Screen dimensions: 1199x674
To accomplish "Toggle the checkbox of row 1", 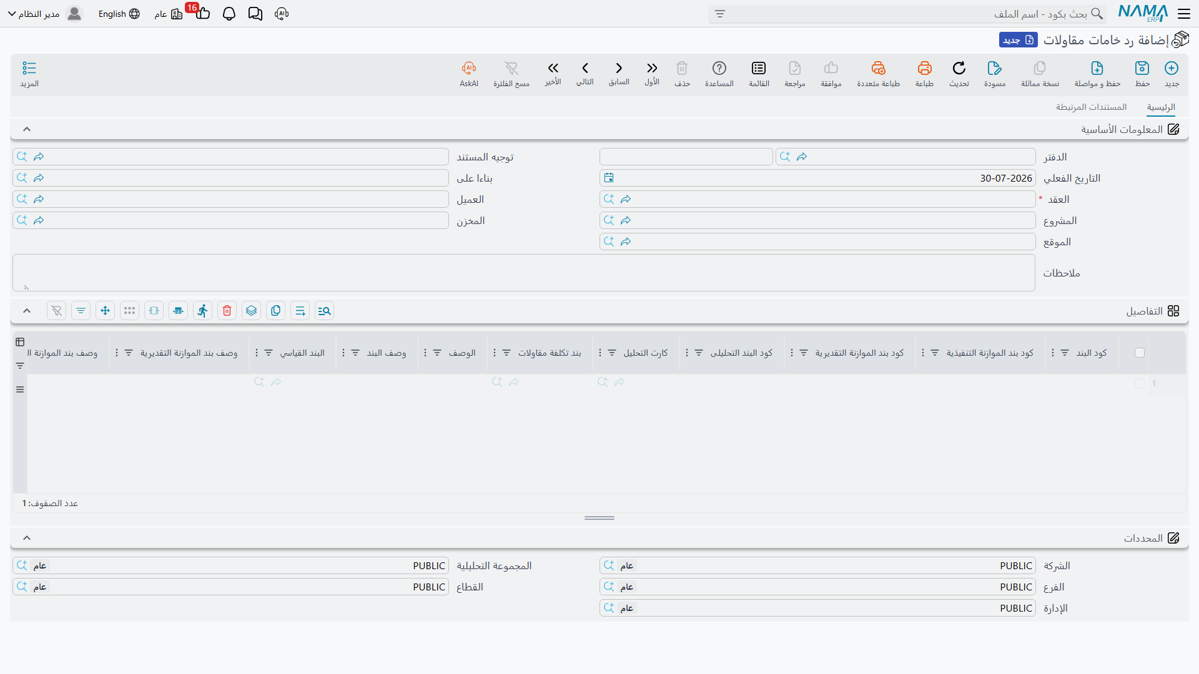I will [1140, 383].
